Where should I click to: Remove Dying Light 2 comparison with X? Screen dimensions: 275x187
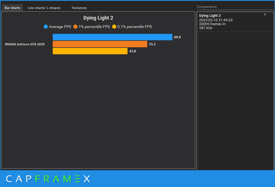pos(265,15)
